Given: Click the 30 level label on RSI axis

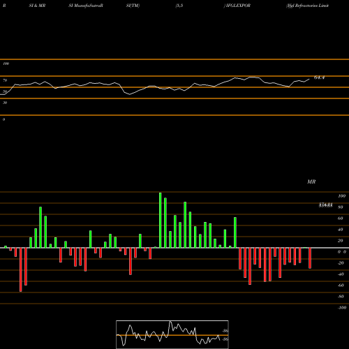Looking at the screenshot, I should (x=5, y=103).
